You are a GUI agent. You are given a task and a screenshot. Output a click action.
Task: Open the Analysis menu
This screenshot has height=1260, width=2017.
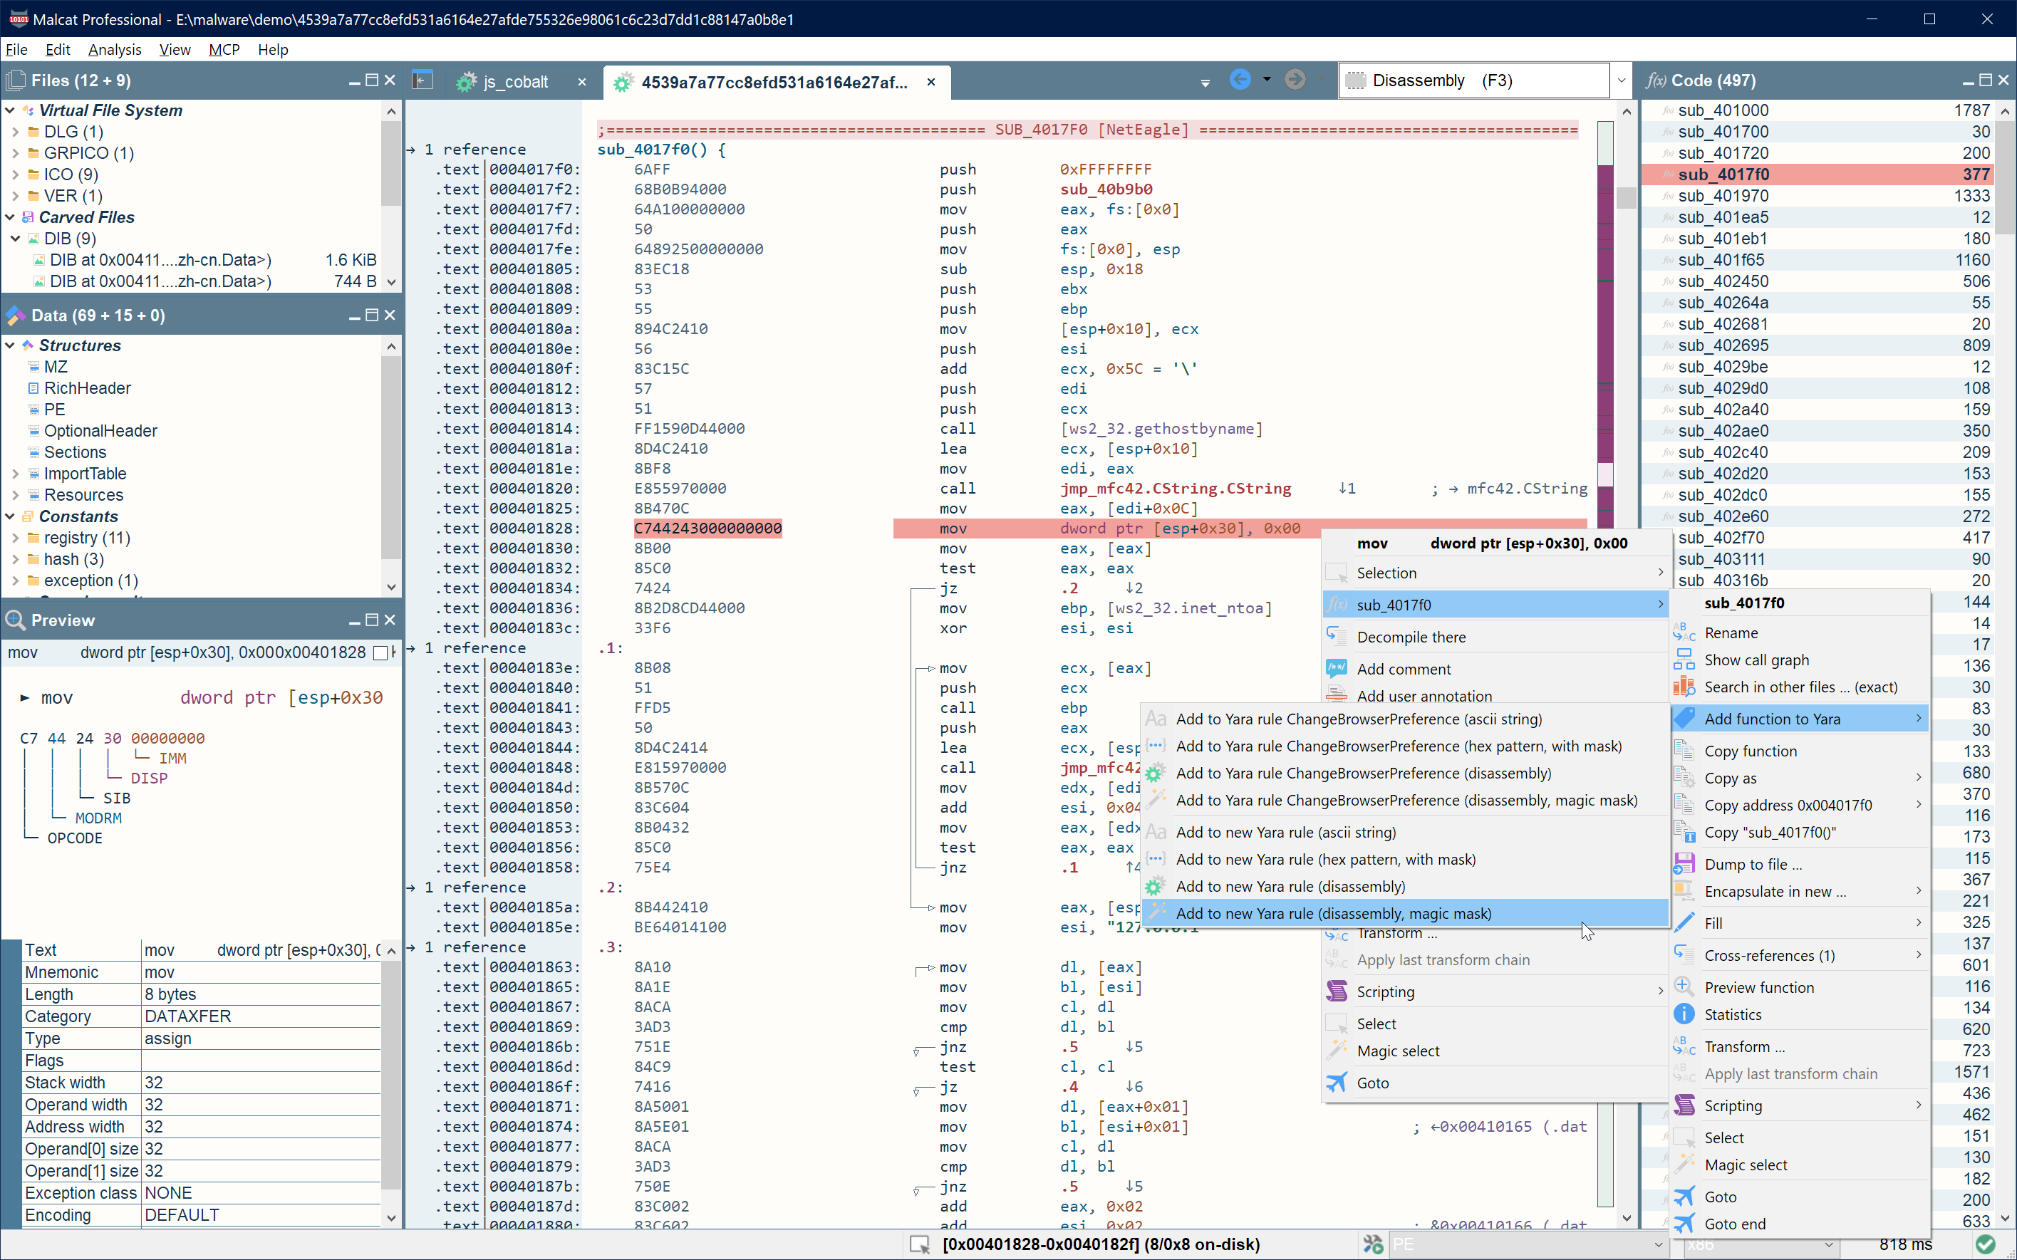[114, 49]
